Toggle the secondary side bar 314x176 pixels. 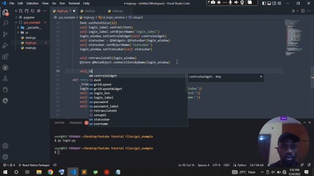click(x=274, y=3)
